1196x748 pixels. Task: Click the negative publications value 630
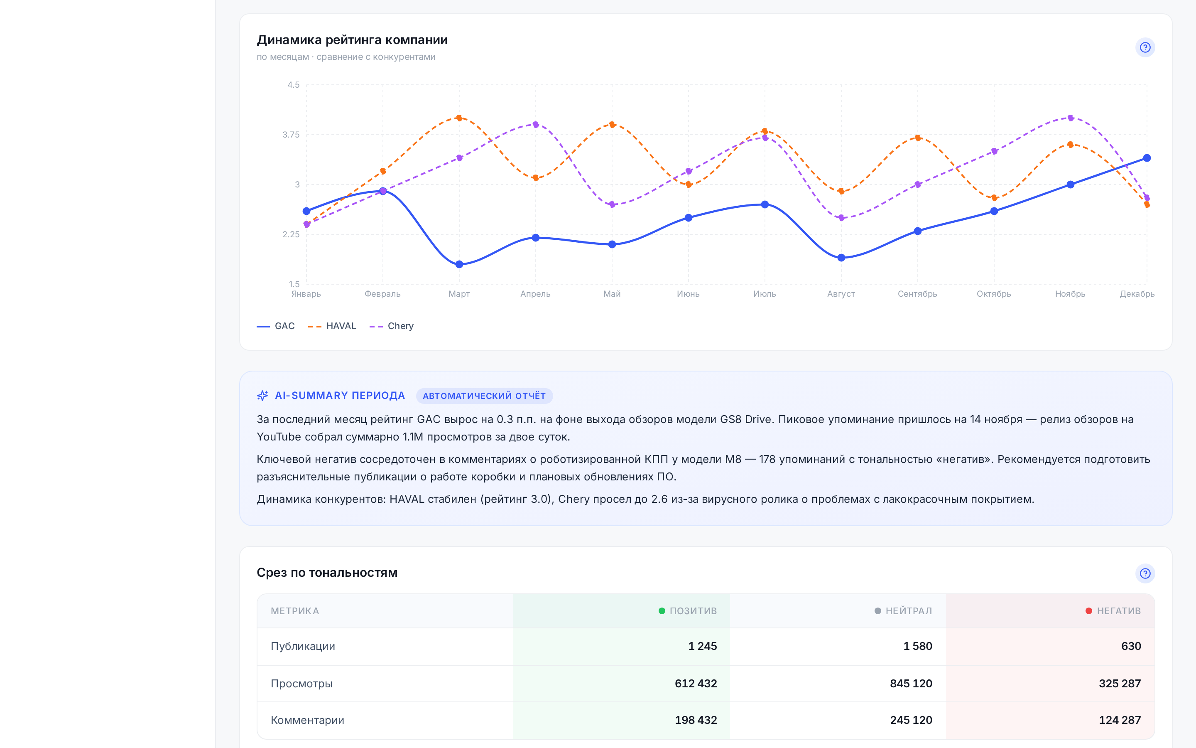pyautogui.click(x=1131, y=646)
